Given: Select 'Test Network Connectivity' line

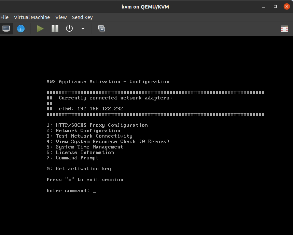Looking at the screenshot, I should point(94,136).
